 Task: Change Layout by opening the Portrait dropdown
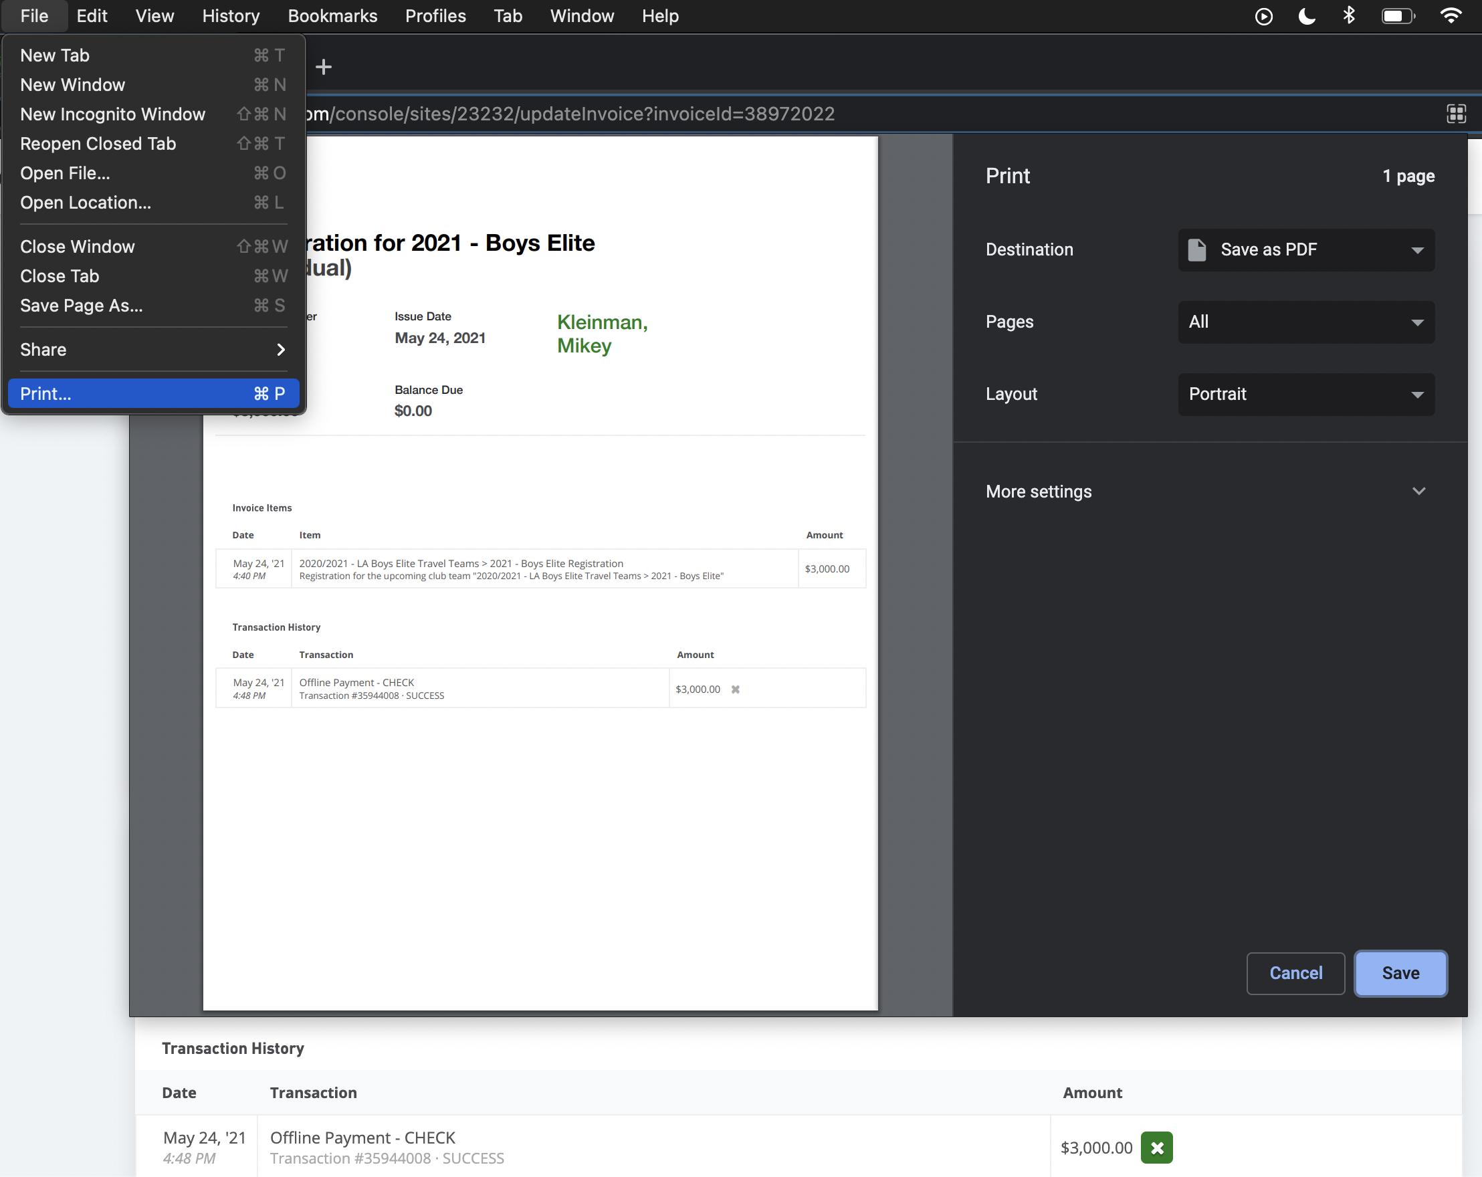click(1305, 394)
